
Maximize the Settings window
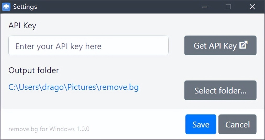click(228, 7)
